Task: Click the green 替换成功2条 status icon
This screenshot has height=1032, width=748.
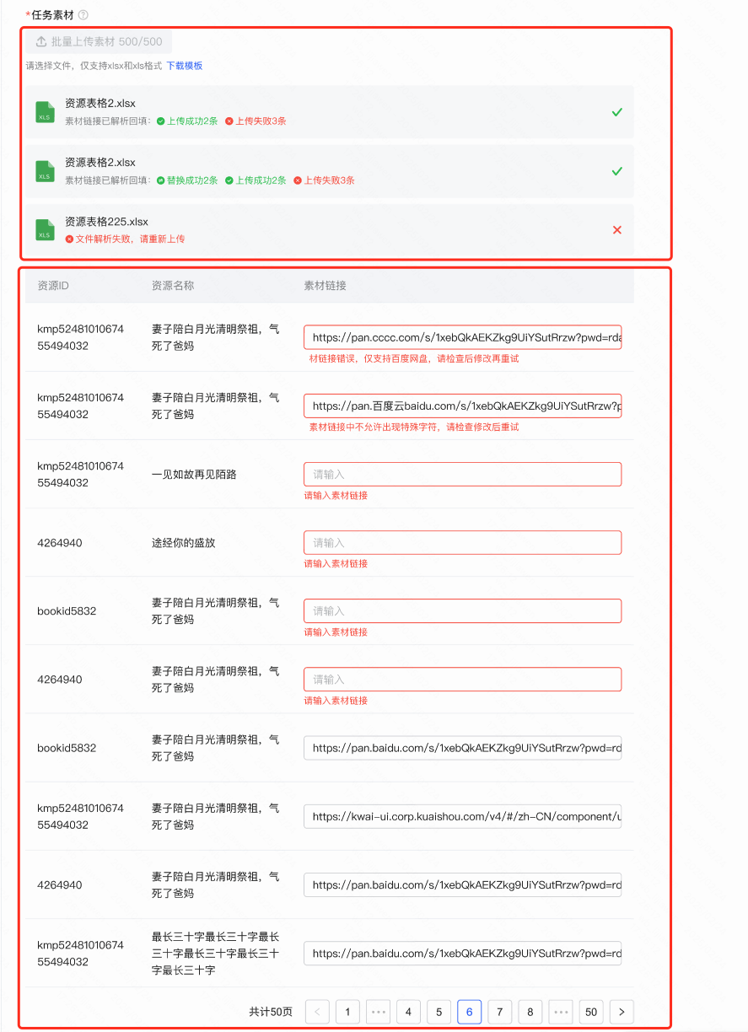Action: pos(161,180)
